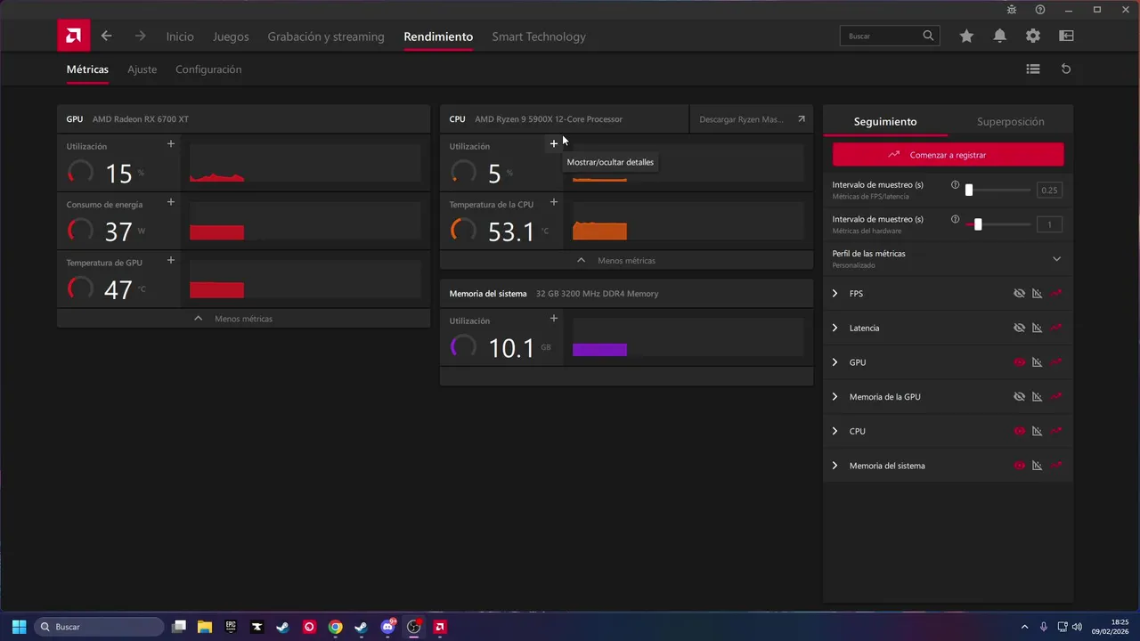
Task: Click GPU overlay graph chart icon
Action: point(1038,362)
